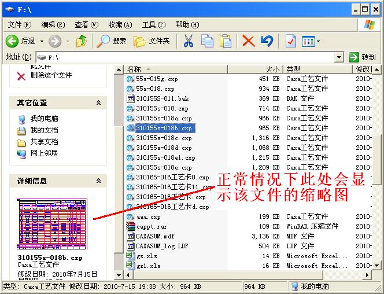Open the Search (搜索) pane

[x=112, y=41]
